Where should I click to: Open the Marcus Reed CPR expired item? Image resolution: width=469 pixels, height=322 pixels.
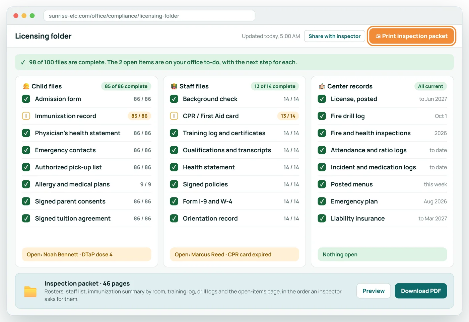(234, 254)
